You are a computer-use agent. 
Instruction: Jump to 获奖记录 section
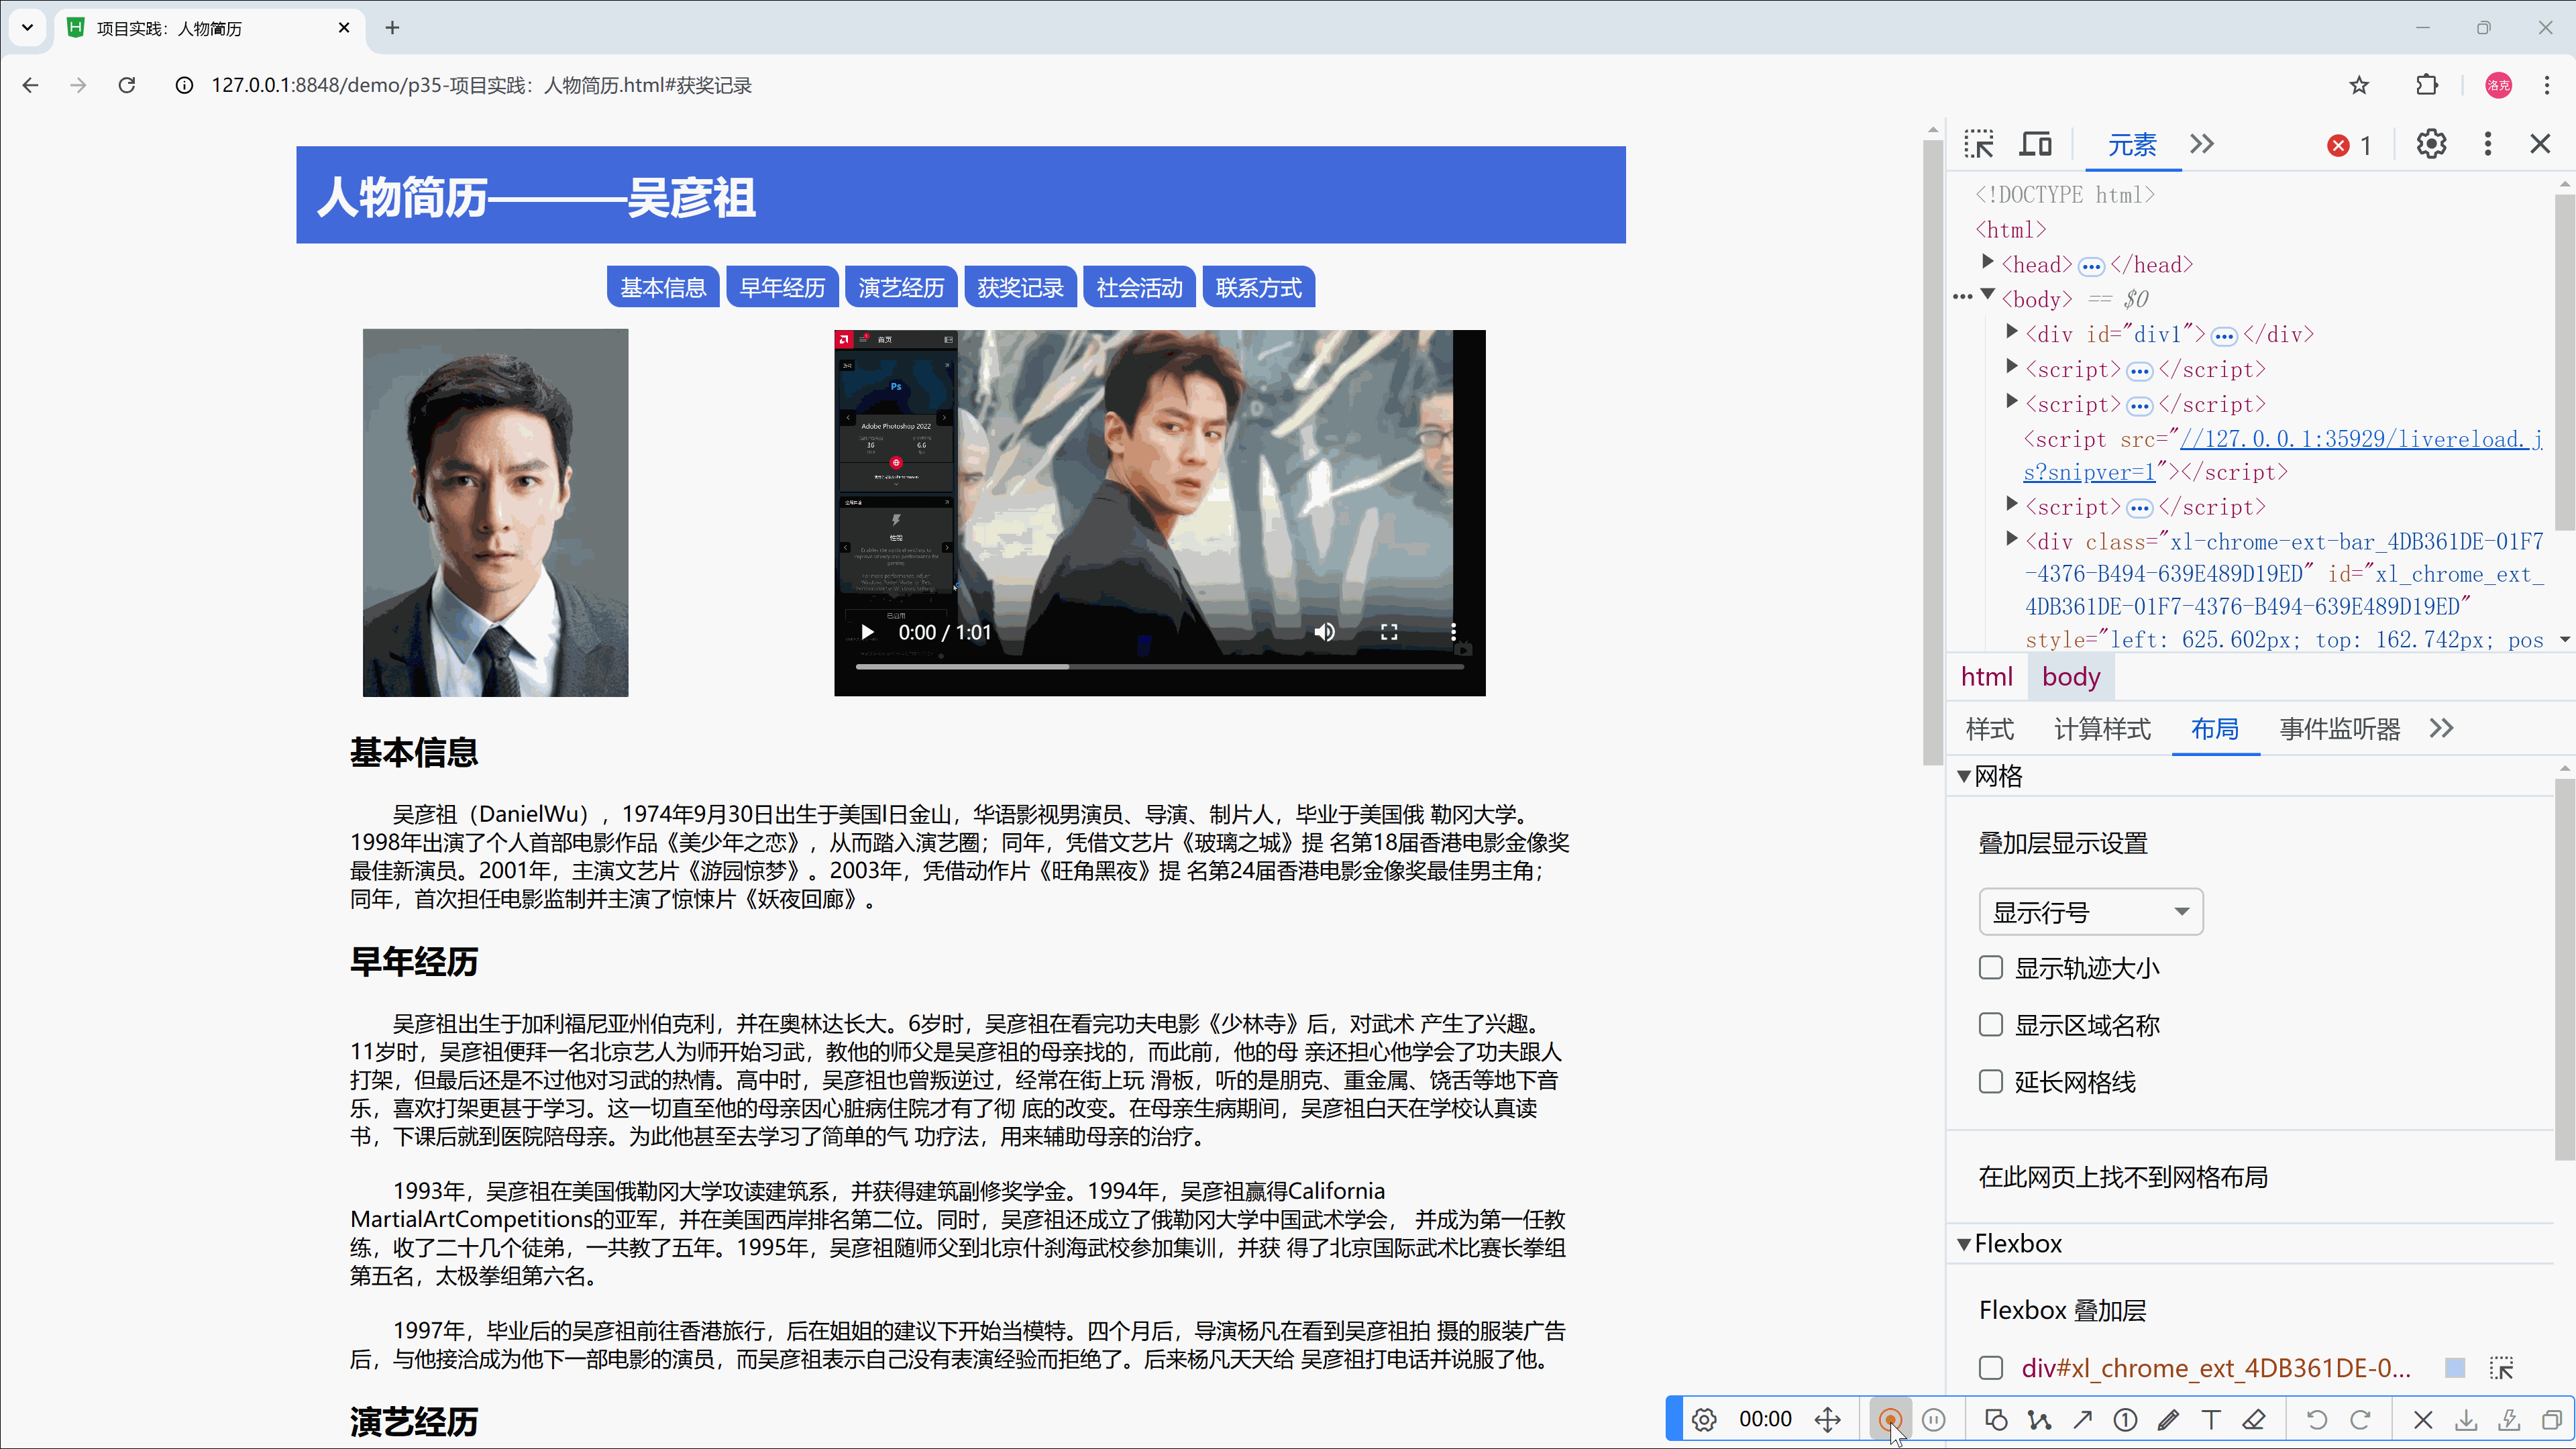click(1020, 288)
